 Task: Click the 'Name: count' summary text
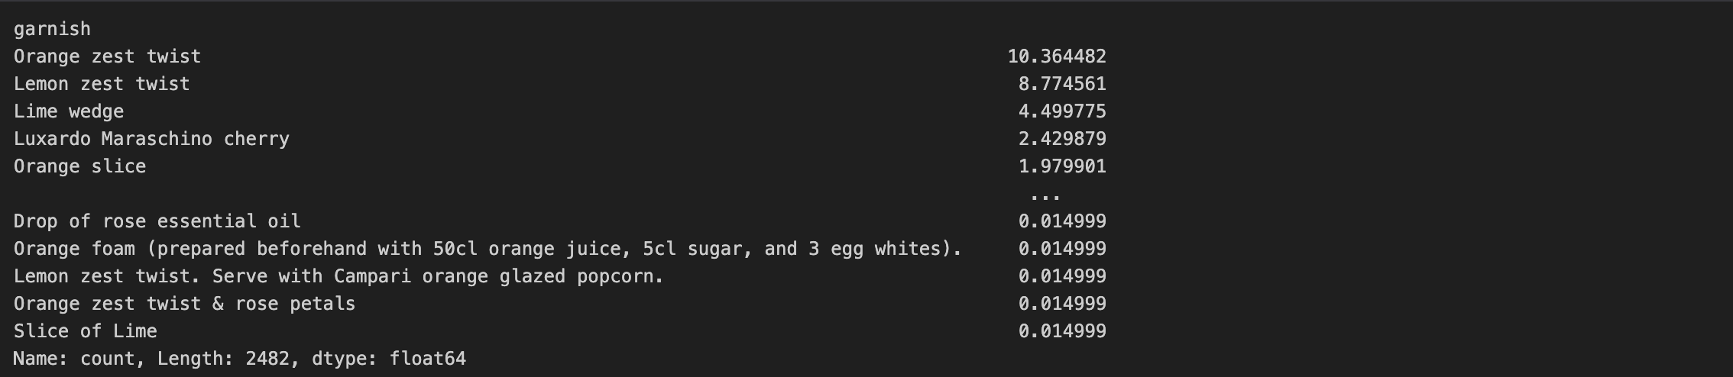(x=74, y=359)
